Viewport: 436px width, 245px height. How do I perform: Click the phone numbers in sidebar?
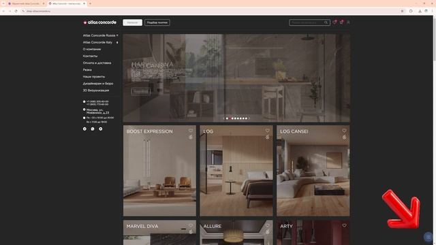click(97, 103)
